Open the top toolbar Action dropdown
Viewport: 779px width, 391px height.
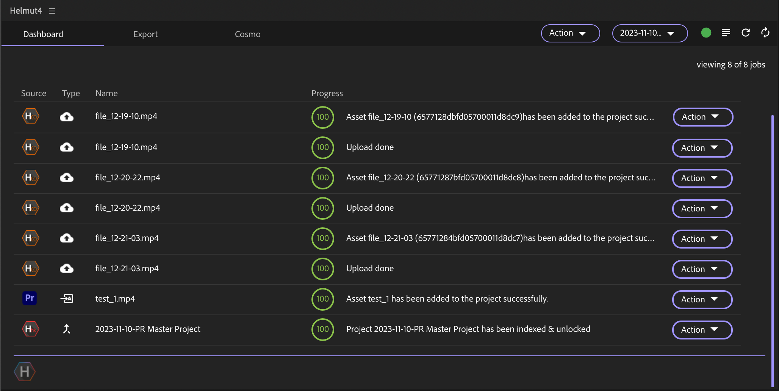pos(570,33)
